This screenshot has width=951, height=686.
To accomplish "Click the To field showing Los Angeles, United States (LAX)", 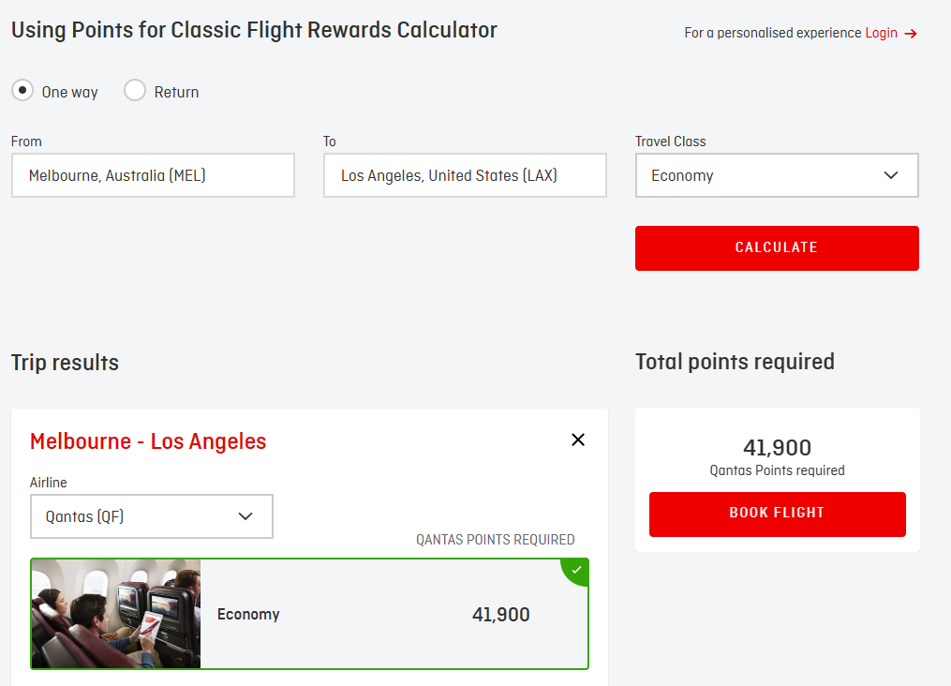I will point(465,175).
